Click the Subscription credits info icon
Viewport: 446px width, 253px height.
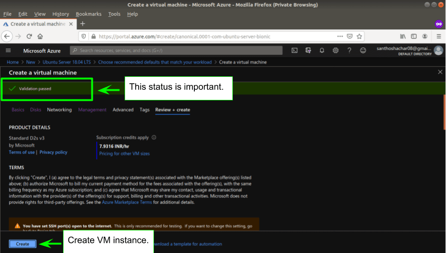154,137
